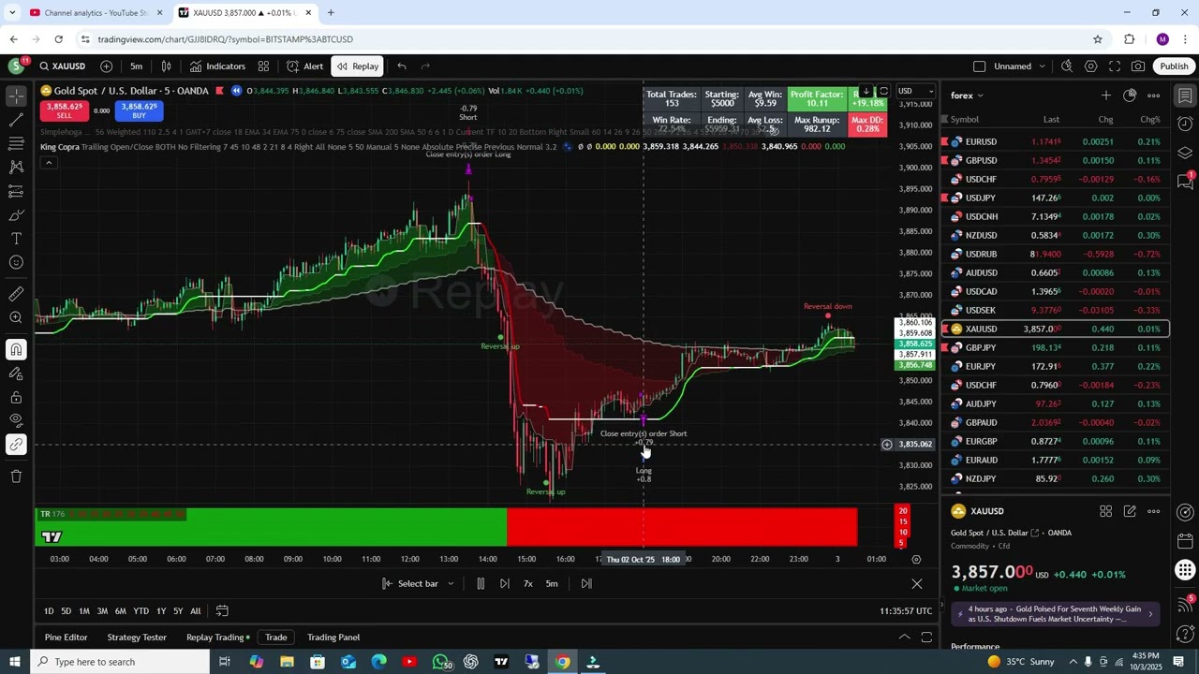Select the text annotation tool
1199x674 pixels.
16,239
